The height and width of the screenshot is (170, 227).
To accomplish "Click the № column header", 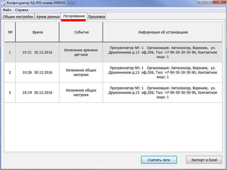I will 10,32.
